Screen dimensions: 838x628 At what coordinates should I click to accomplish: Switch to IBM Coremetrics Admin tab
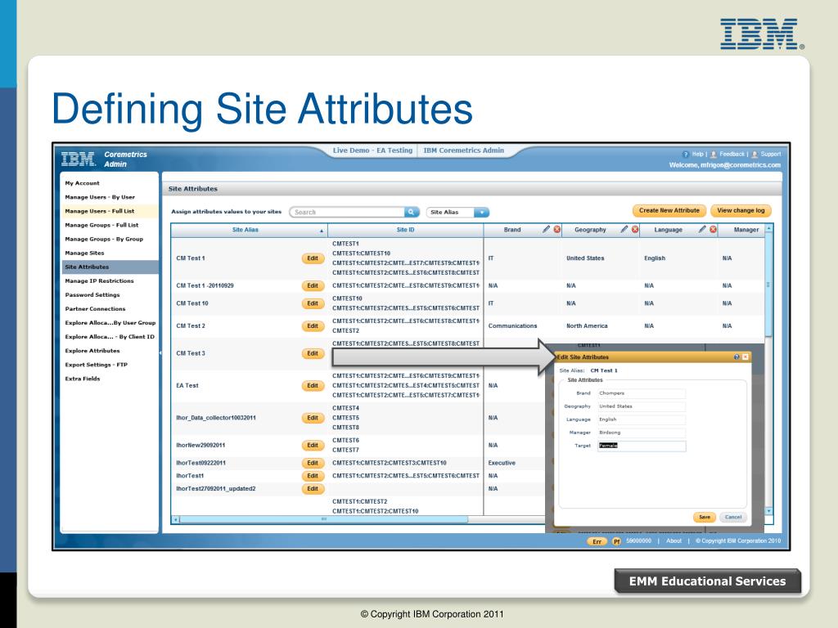[463, 150]
